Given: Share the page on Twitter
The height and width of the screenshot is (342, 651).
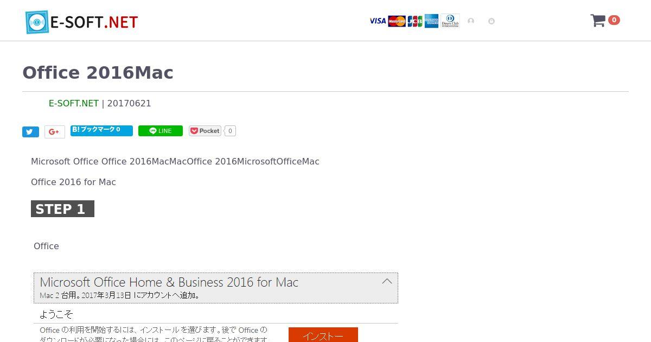Looking at the screenshot, I should pyautogui.click(x=30, y=132).
